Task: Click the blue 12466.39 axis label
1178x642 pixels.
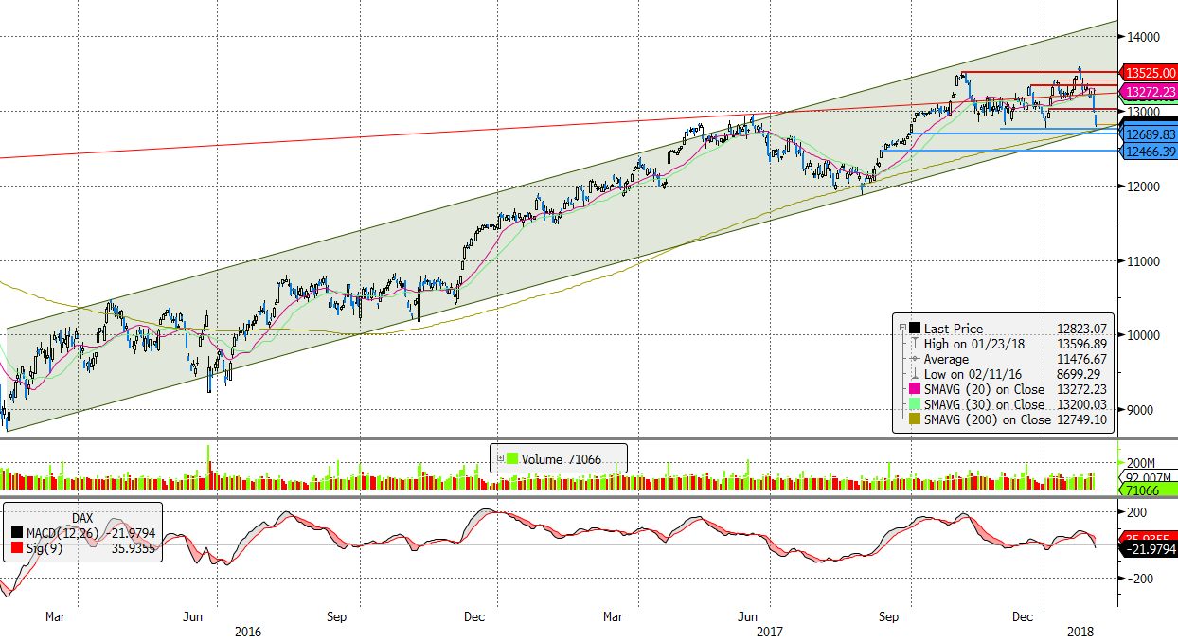Action: [1150, 152]
